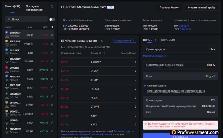Favorite OP/USDT with its star
223x138 pixels.
tap(52, 70)
